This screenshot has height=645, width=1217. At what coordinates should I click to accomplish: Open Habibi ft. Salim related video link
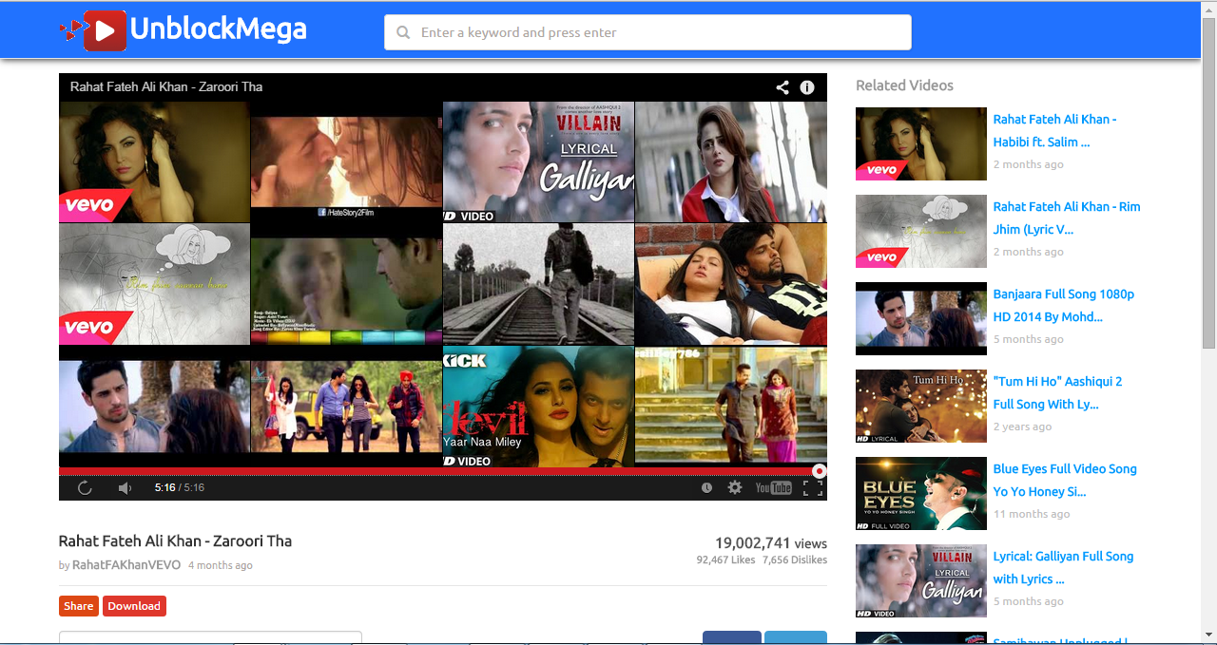click(1054, 130)
